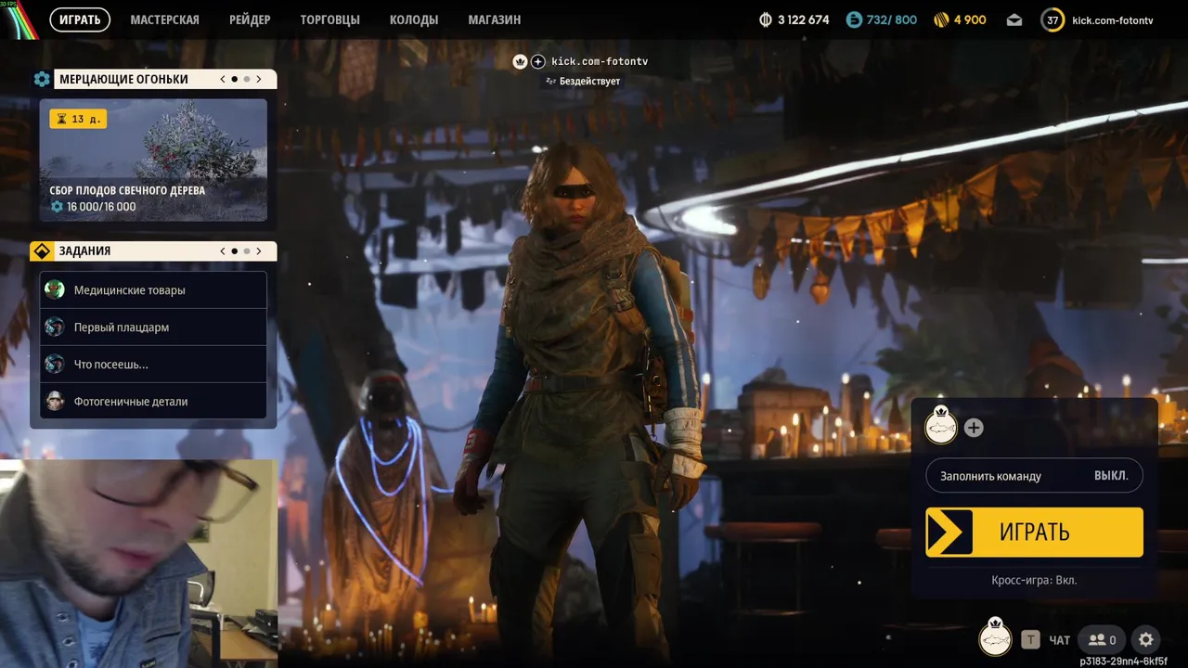This screenshot has height=668, width=1188.
Task: Switch to the МАСТЕРСКАЯ tab
Action: pyautogui.click(x=164, y=19)
